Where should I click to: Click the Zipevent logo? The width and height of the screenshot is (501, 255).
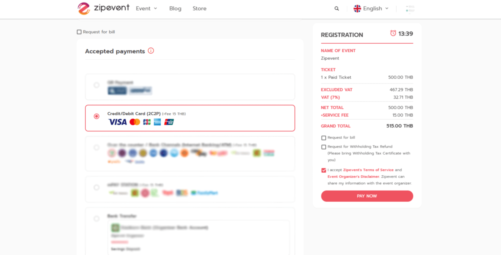coord(103,8)
